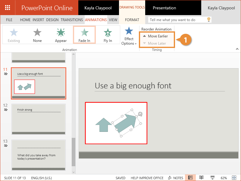Toggle the Notes pane
Screen dimensions: 241x181
(176, 178)
